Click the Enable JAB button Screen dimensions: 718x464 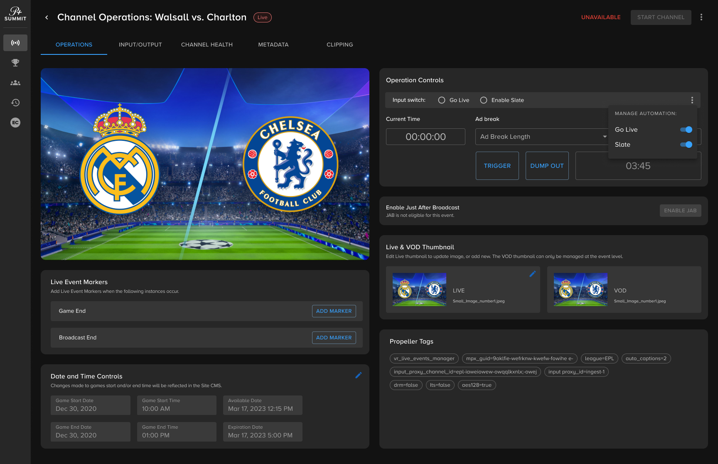(680, 211)
